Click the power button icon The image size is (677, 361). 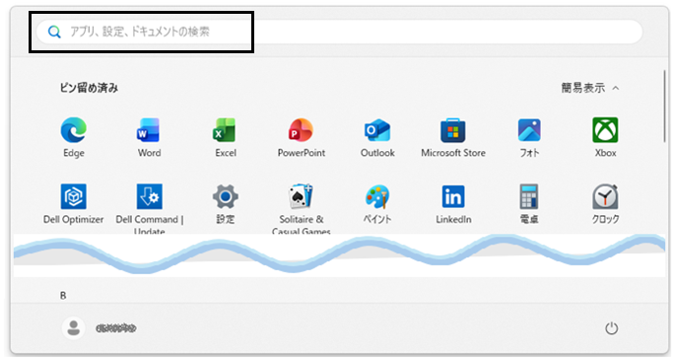point(611,328)
